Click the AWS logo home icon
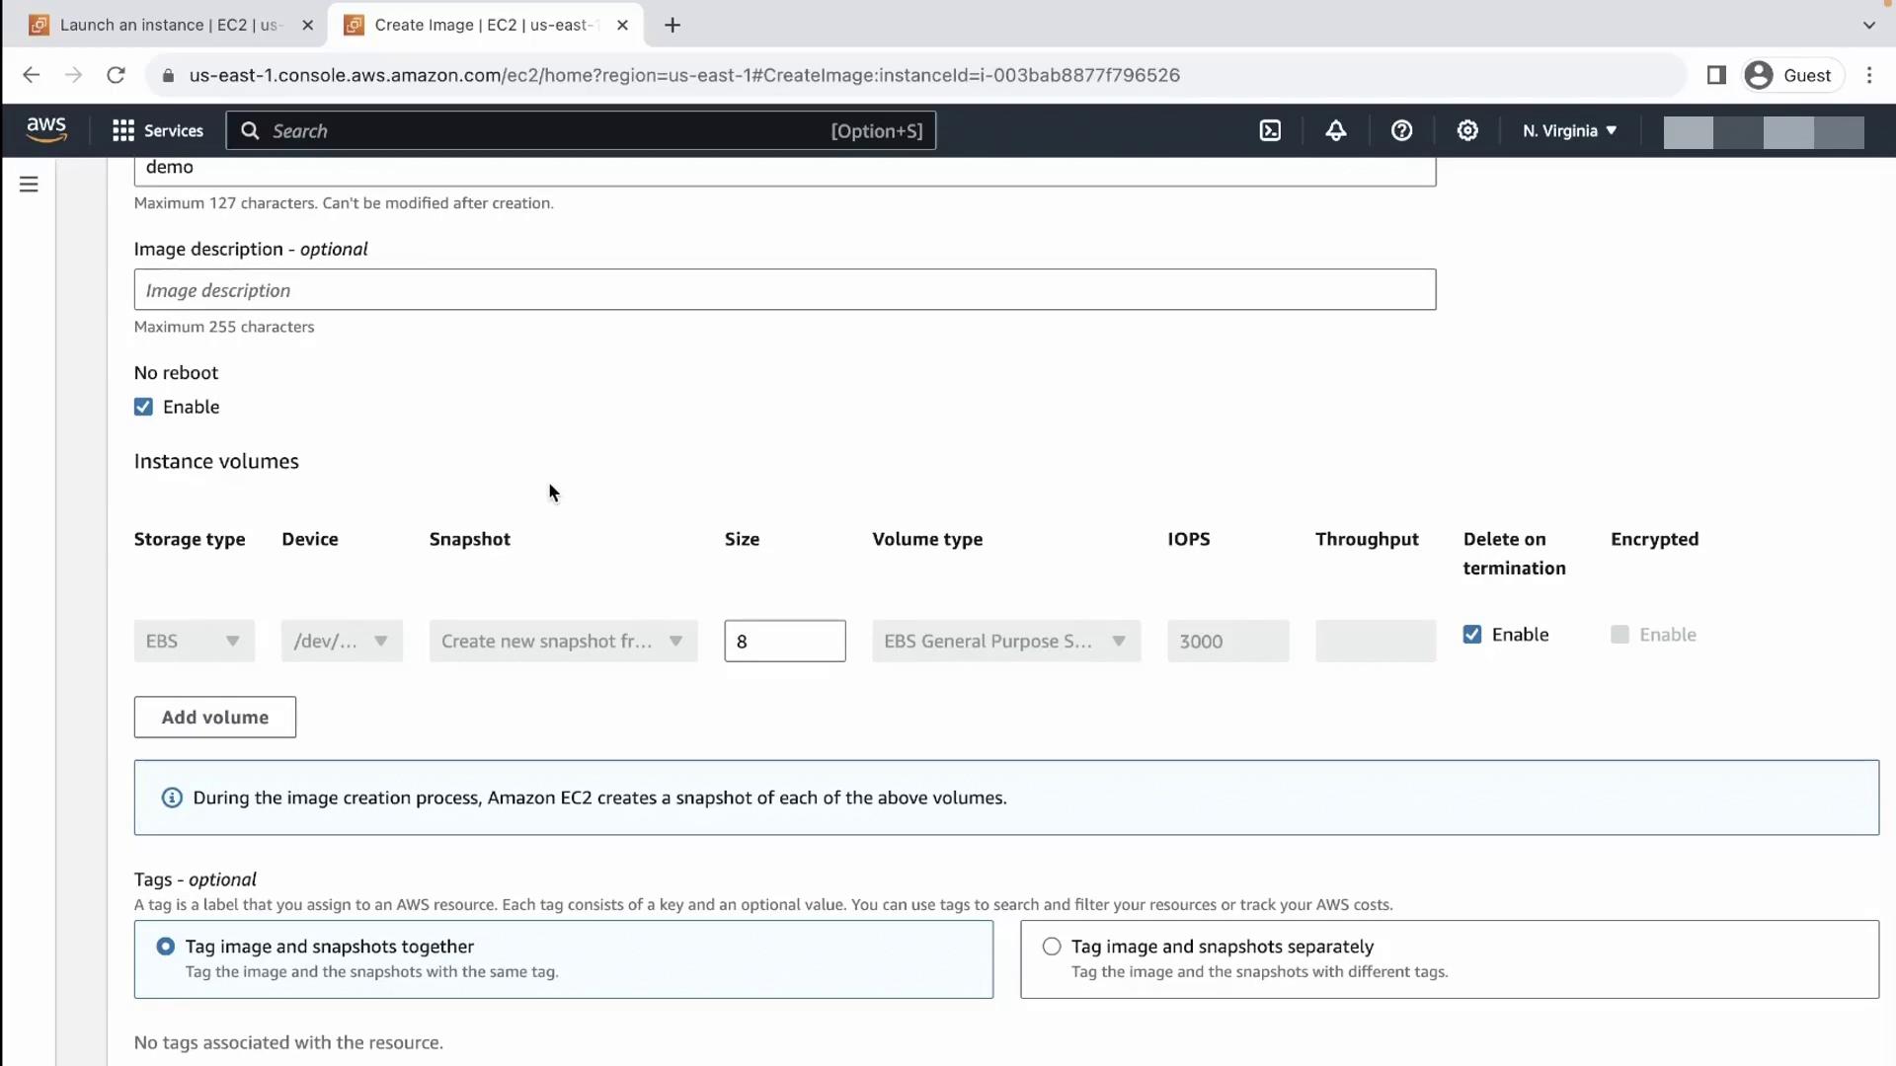 click(x=46, y=129)
